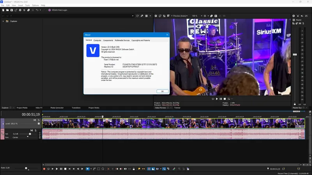Open the Tools menu
Viewport: 312px width, 175px height.
(27, 5)
